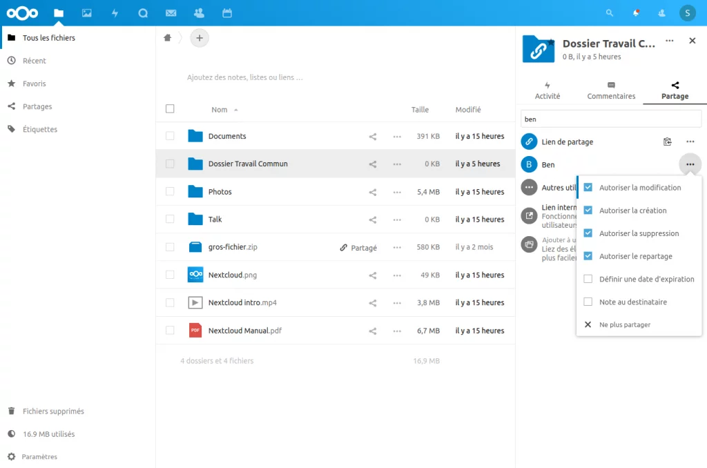707x468 pixels.
Task: Sort files by Nom column
Action: tap(220, 110)
